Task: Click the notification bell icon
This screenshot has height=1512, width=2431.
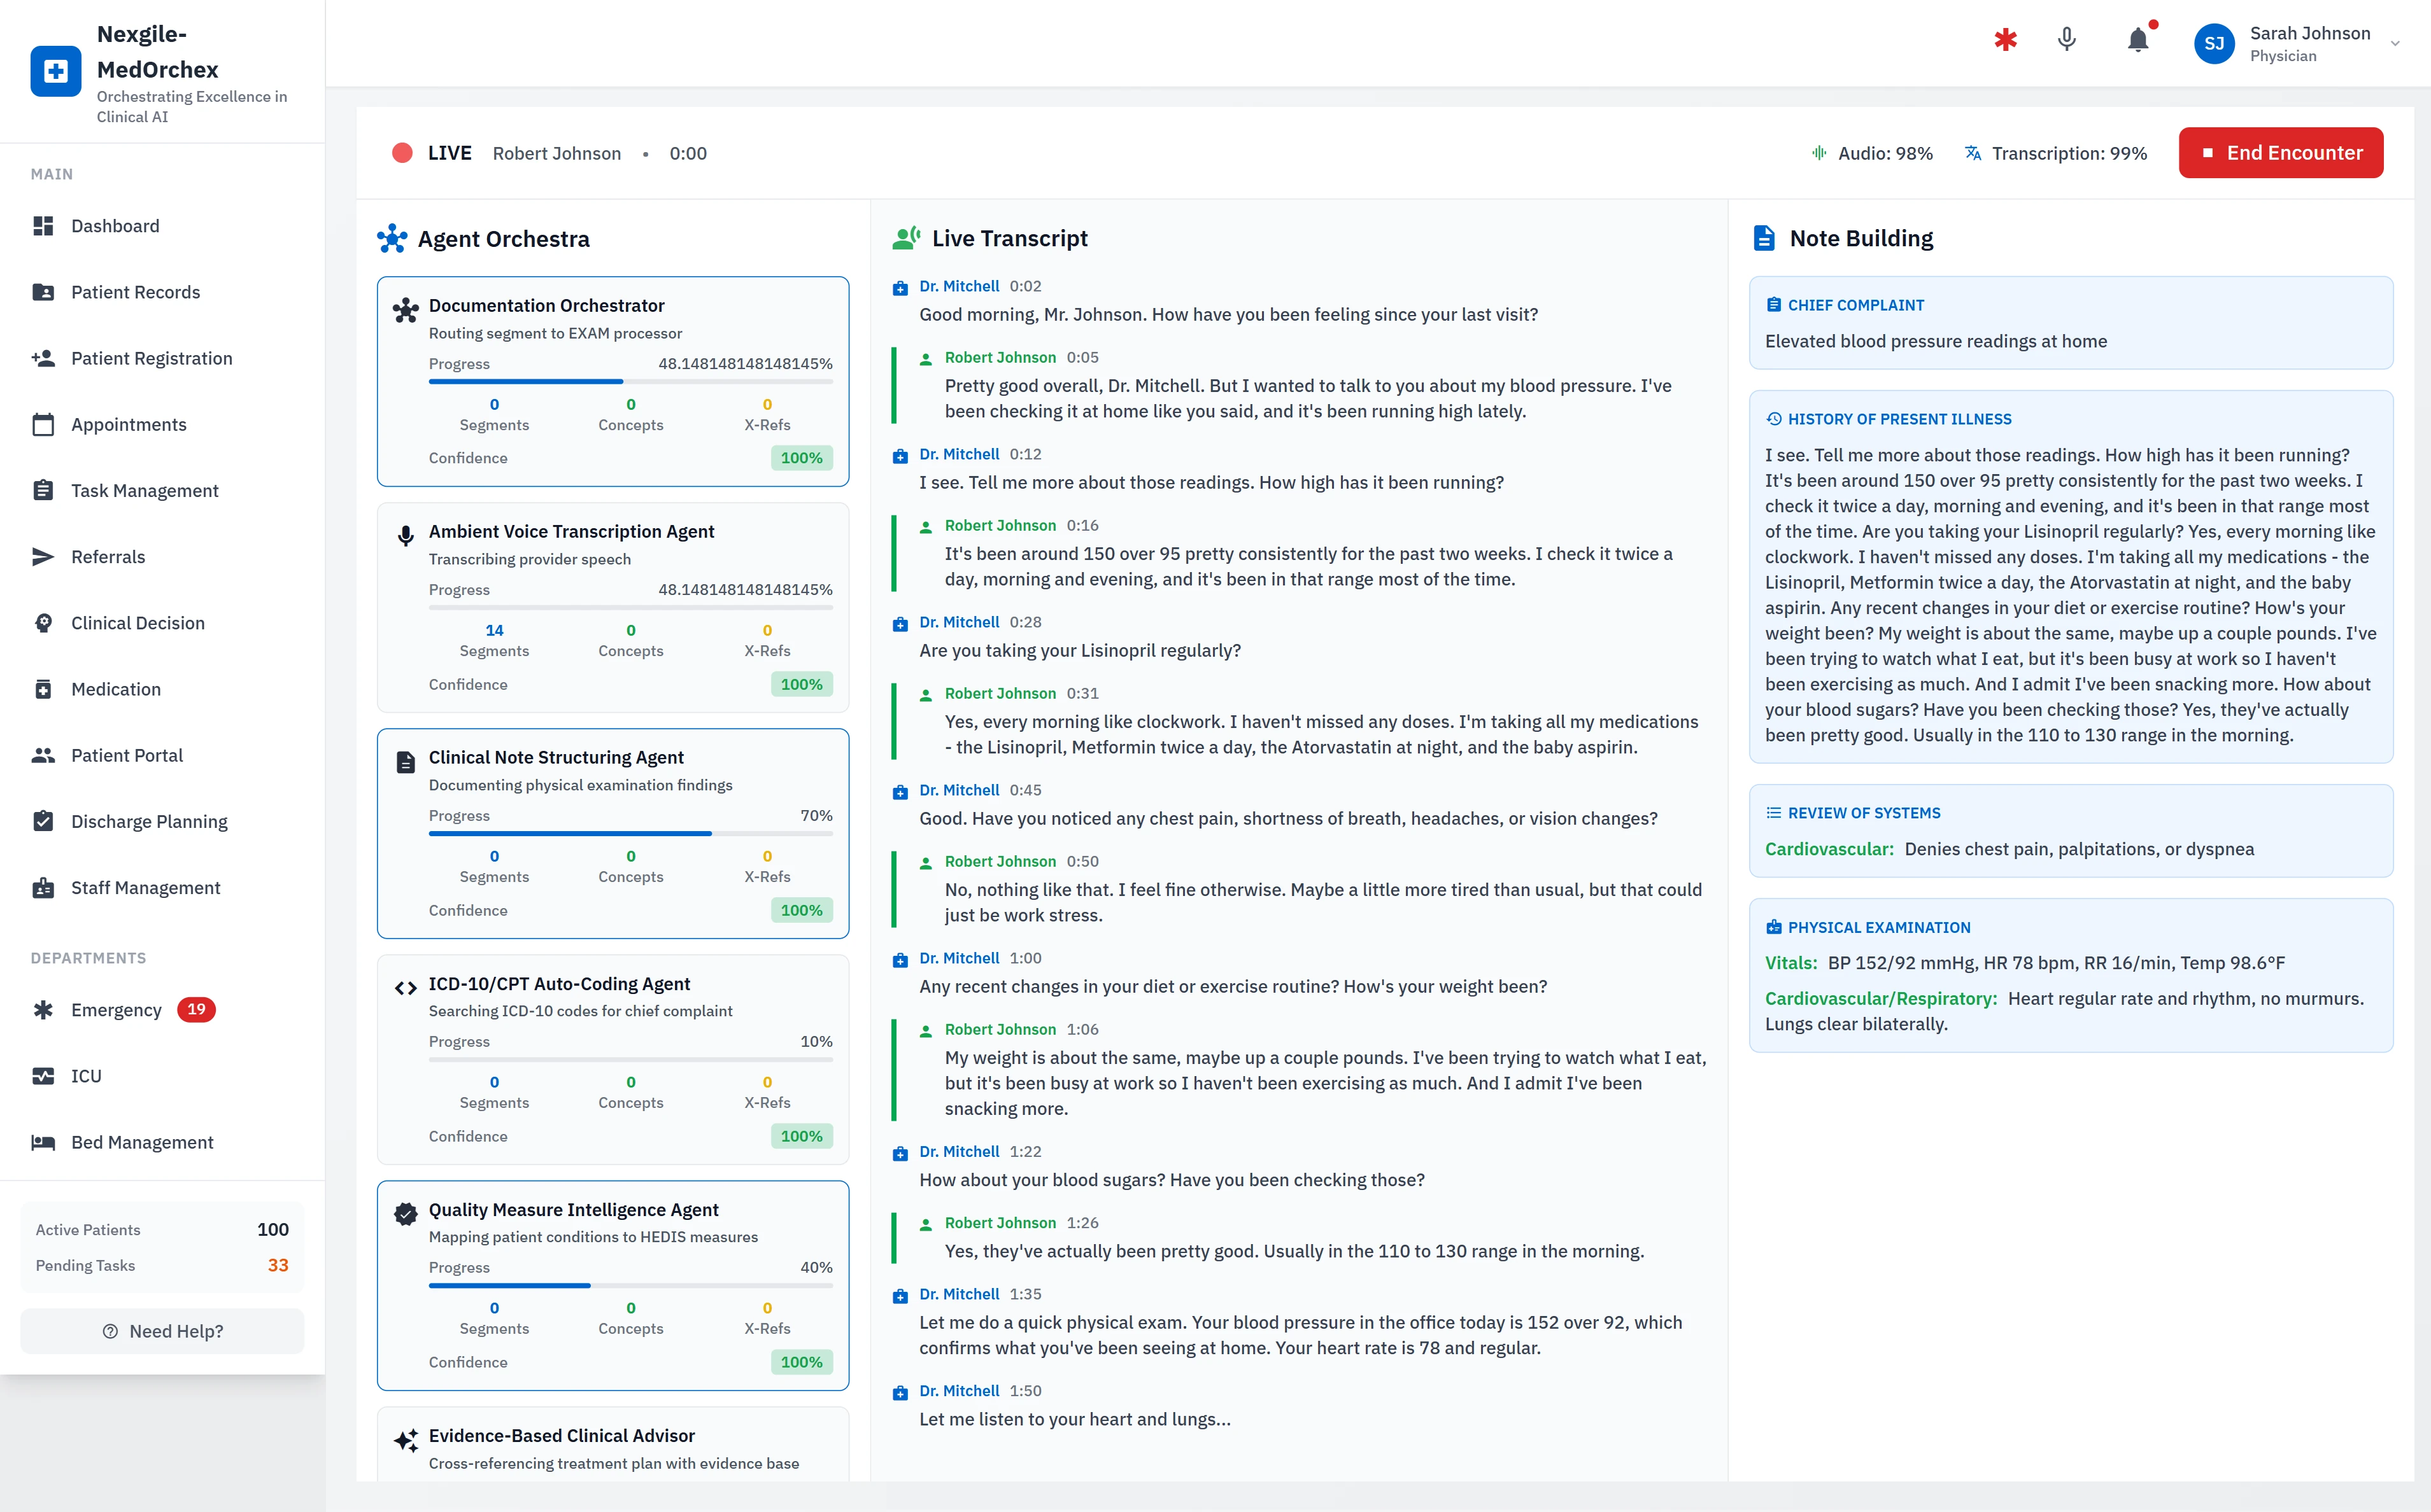Action: tap(2138, 41)
